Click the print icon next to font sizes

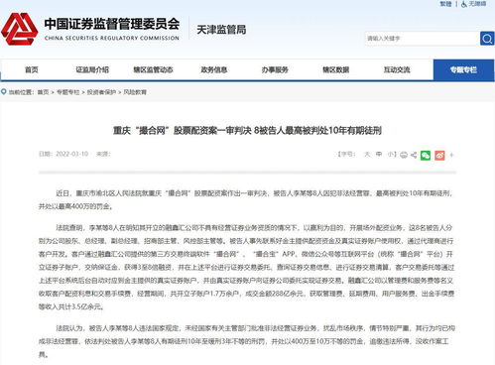coord(404,155)
